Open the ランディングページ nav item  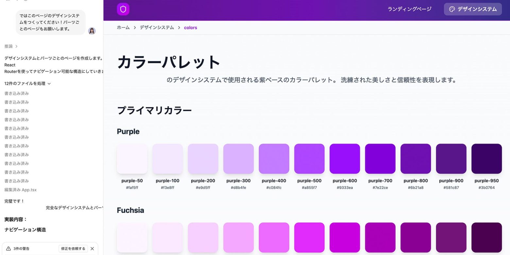click(409, 9)
